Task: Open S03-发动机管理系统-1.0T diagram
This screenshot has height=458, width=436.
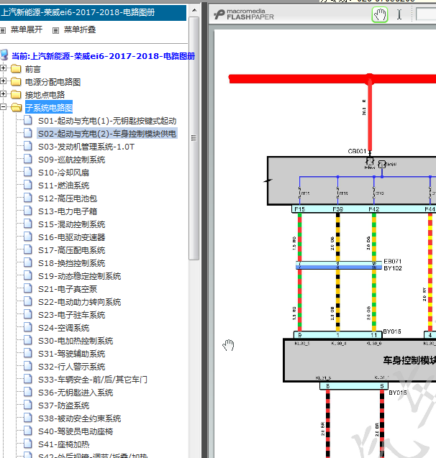Action: point(86,147)
